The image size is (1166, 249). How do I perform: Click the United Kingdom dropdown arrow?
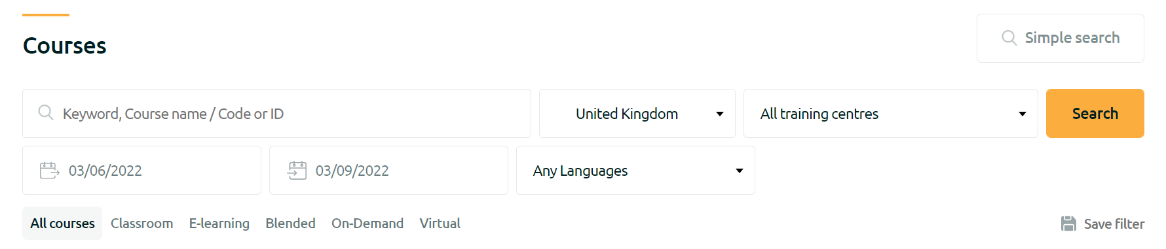pyautogui.click(x=720, y=114)
